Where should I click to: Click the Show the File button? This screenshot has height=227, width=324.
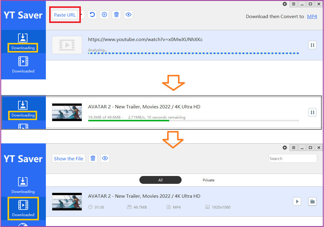[68, 158]
